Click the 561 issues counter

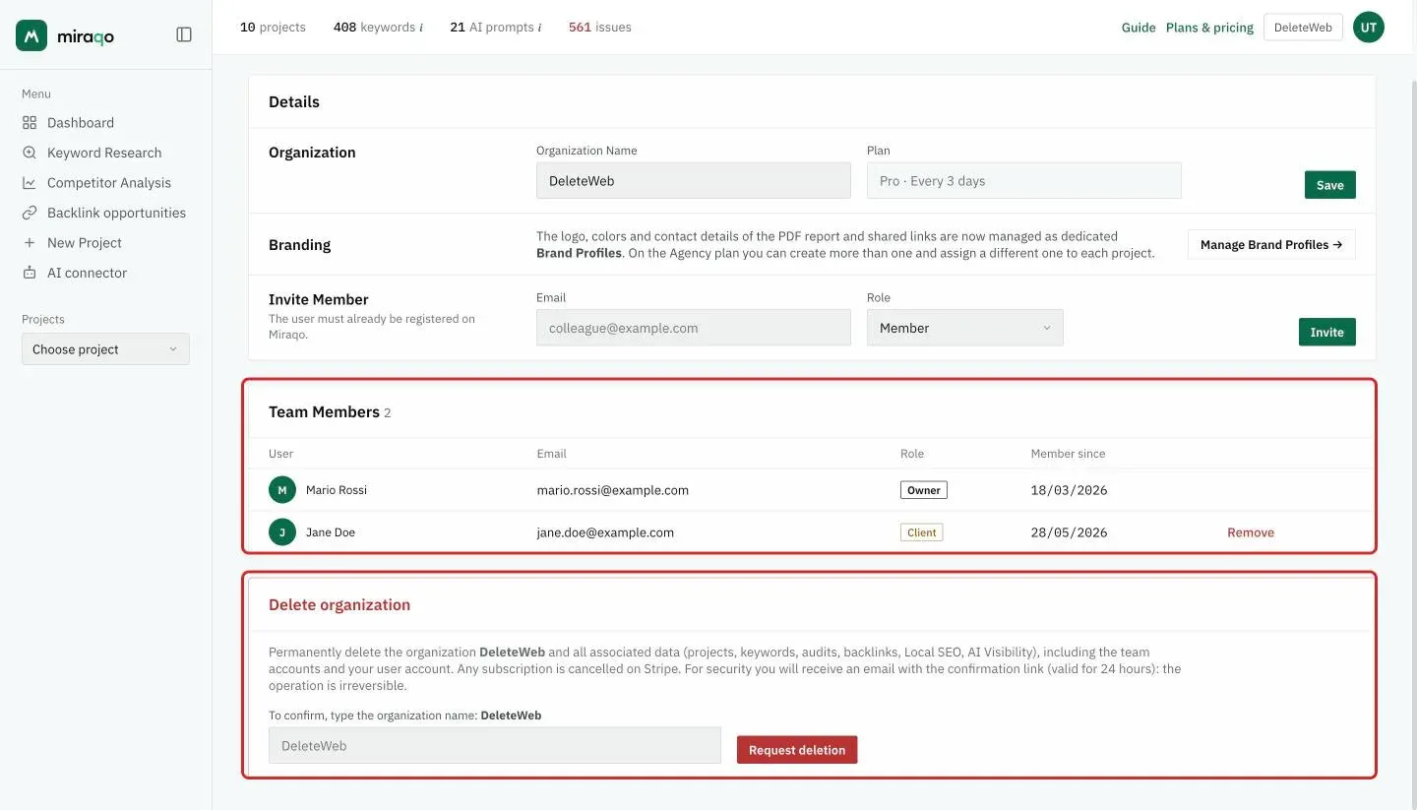click(x=600, y=28)
